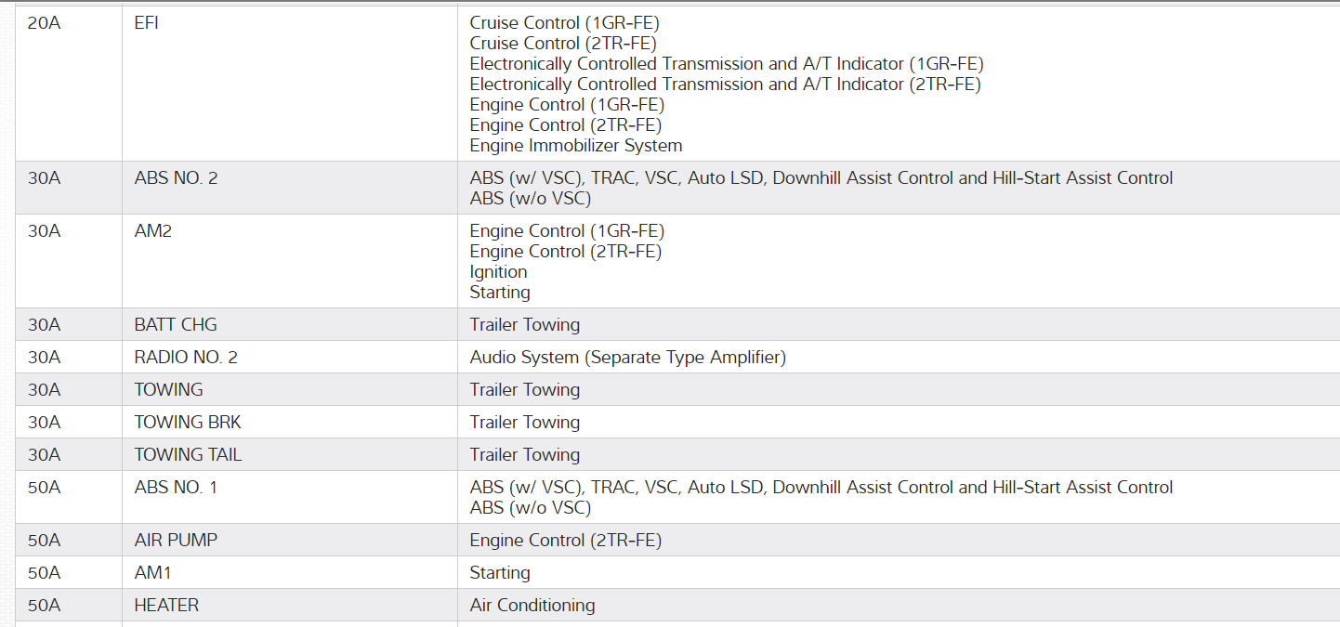Open Cruise Control (1GR-FE) entry

pos(564,23)
